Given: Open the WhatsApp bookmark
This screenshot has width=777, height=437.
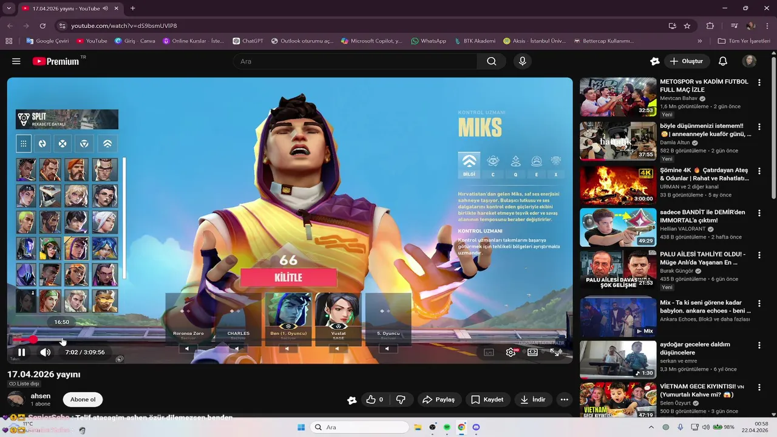Looking at the screenshot, I should 429,41.
